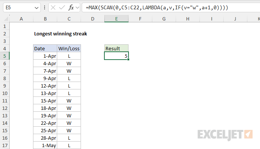
Task: Select the '22-Apr' date cell
Action: (45, 123)
